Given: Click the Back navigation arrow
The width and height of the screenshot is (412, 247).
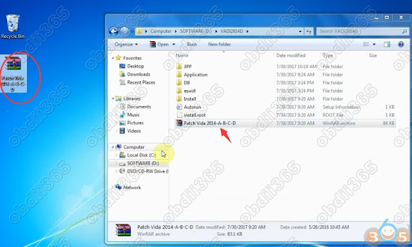Looking at the screenshot, I should tap(113, 32).
